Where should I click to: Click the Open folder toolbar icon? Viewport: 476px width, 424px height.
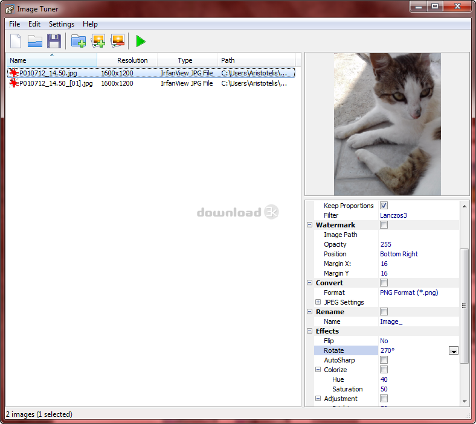(x=35, y=41)
